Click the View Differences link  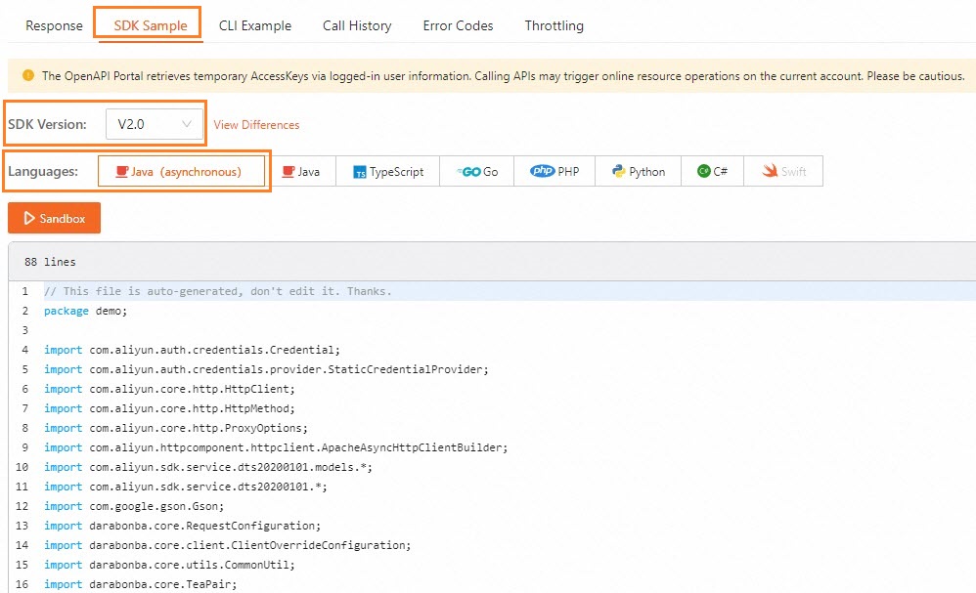(x=256, y=125)
